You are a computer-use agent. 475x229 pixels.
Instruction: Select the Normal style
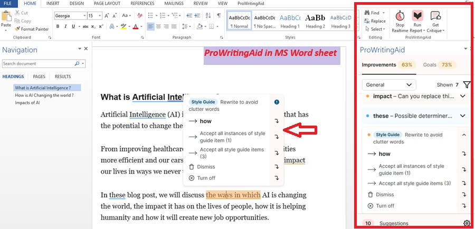point(239,22)
